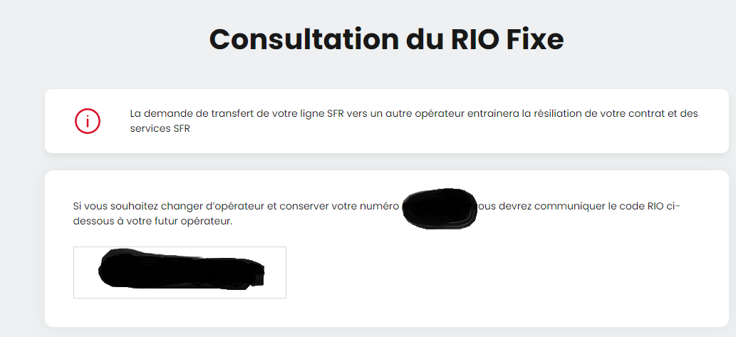Viewport: 736px width, 337px height.
Task: Click the "La demande de transfert" warning text
Action: pos(184,114)
